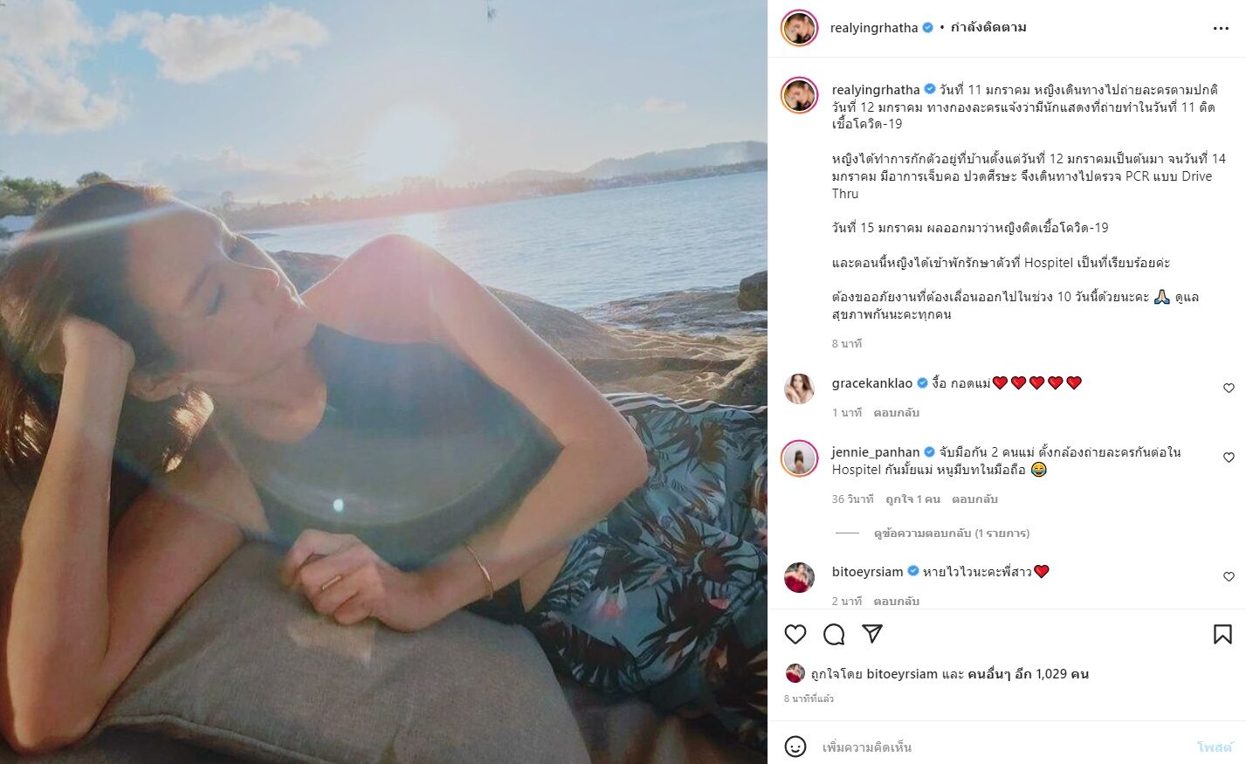This screenshot has width=1246, height=764.
Task: Like the post with heart icon
Action: click(795, 634)
